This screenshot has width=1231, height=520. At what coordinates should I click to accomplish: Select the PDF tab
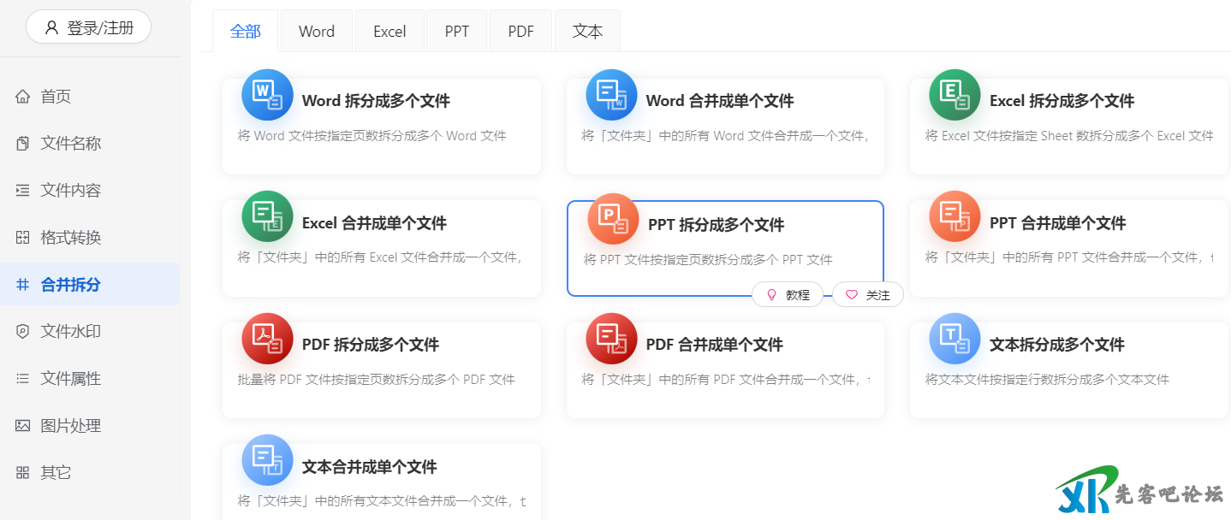click(520, 32)
